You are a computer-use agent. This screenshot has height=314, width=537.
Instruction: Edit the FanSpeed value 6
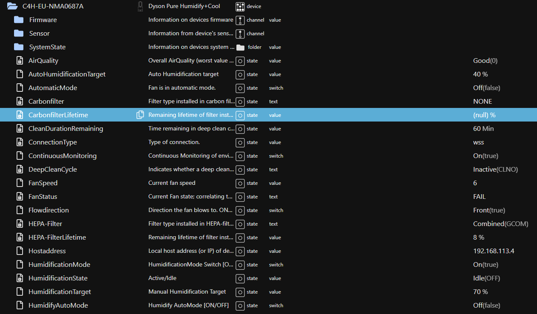pos(475,183)
